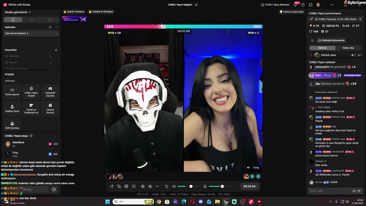
Task: Open the scenes list view icon
Action: (50, 27)
